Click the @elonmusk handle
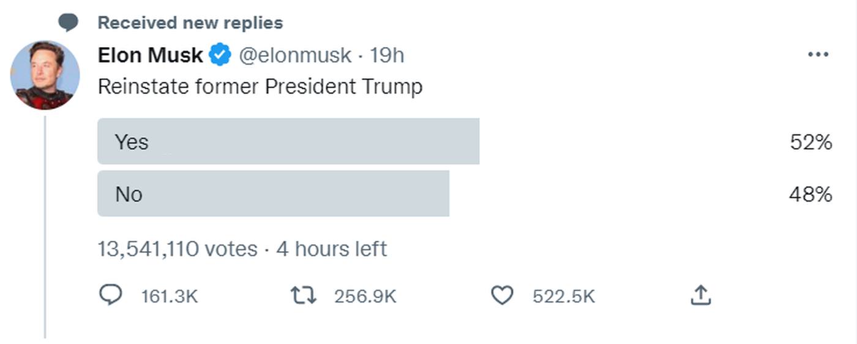This screenshot has width=857, height=344. 294,56
